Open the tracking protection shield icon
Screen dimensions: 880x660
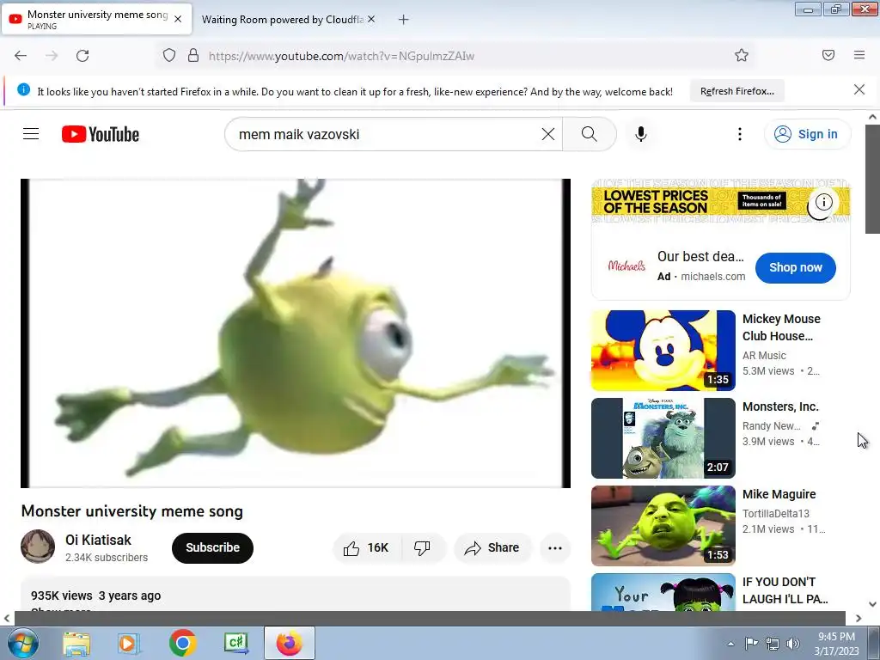tap(169, 56)
